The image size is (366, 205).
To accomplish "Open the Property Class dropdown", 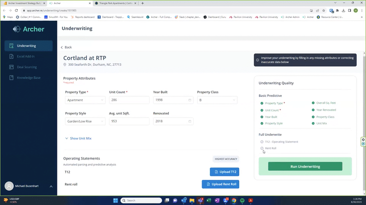I will [217, 100].
